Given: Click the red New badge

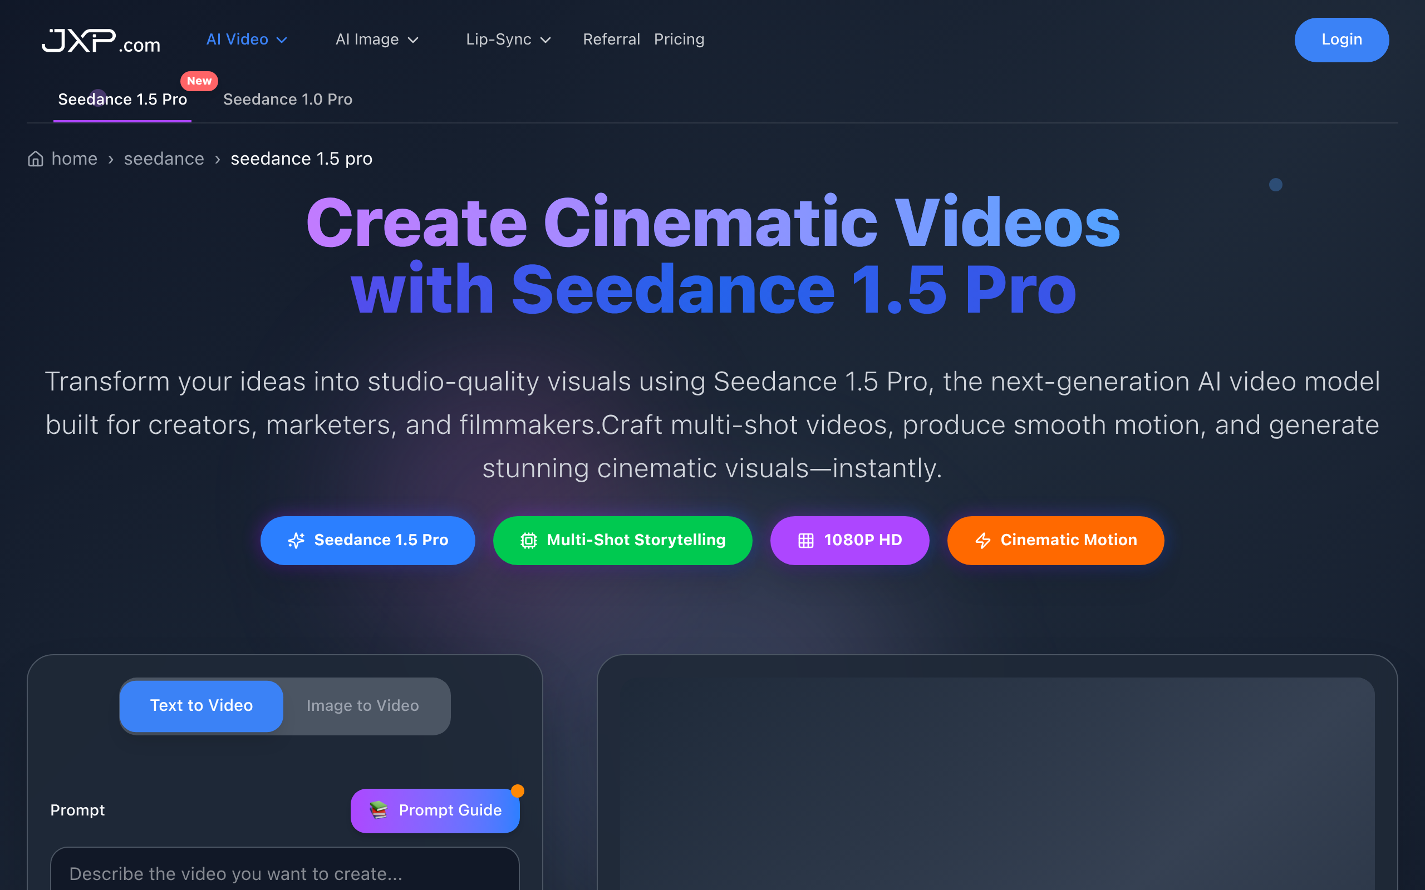Looking at the screenshot, I should click(199, 81).
